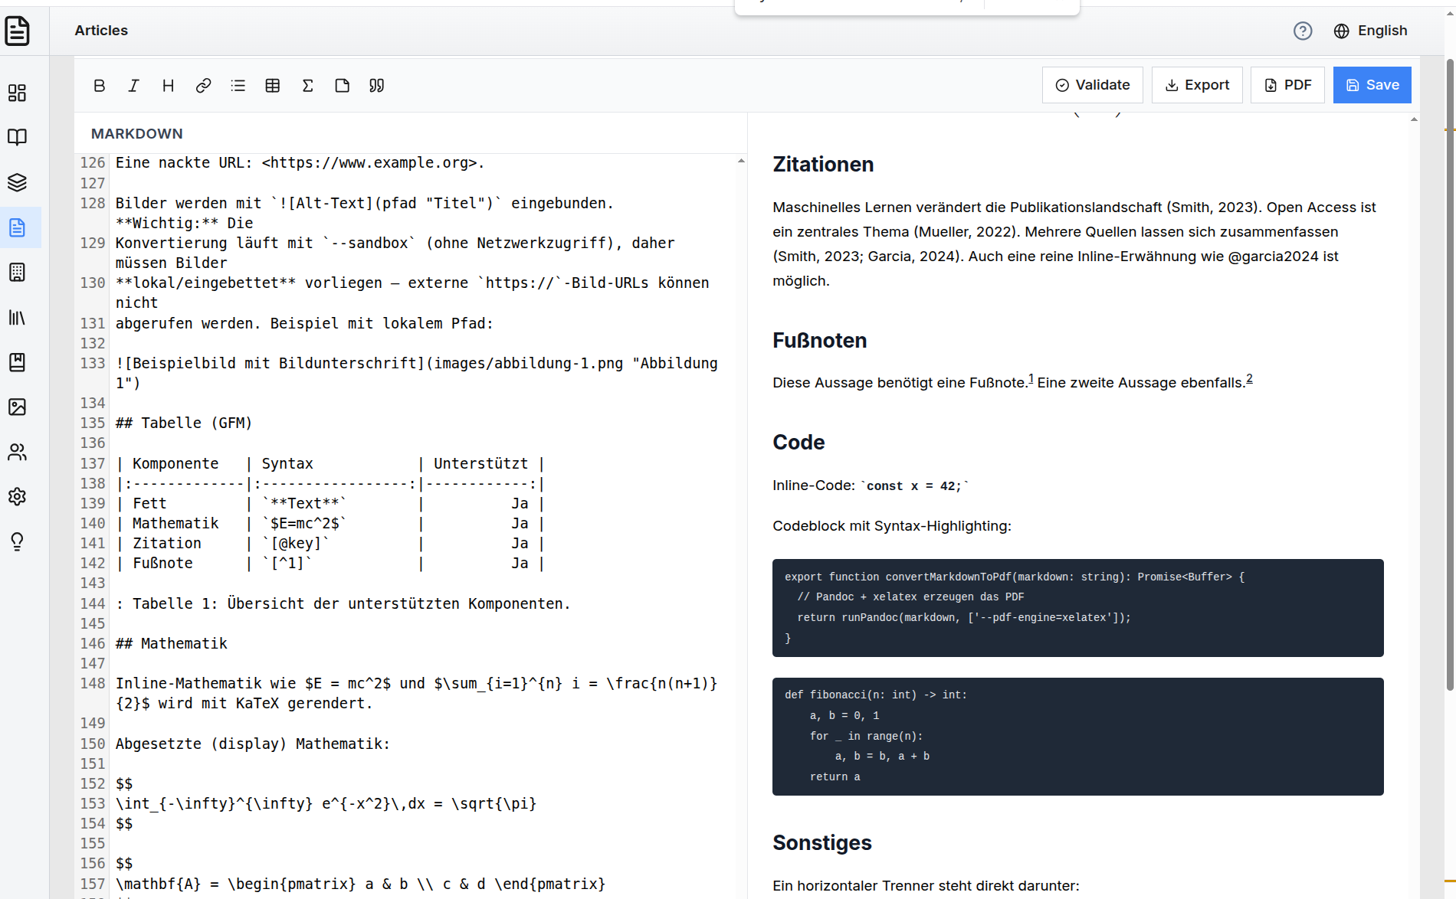Image resolution: width=1456 pixels, height=899 pixels.
Task: Click footnote reference 1 in preview
Action: tap(1031, 378)
